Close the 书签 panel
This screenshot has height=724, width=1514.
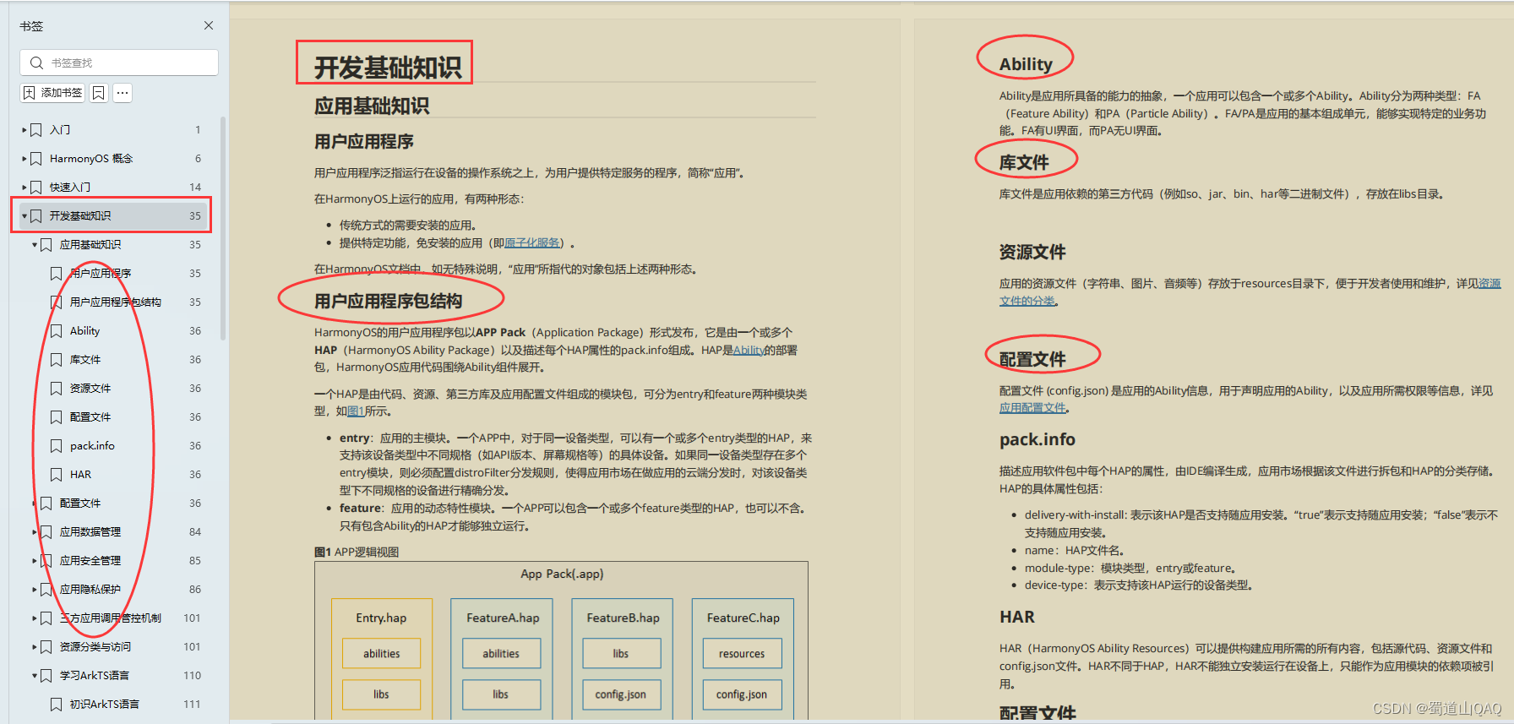click(209, 26)
